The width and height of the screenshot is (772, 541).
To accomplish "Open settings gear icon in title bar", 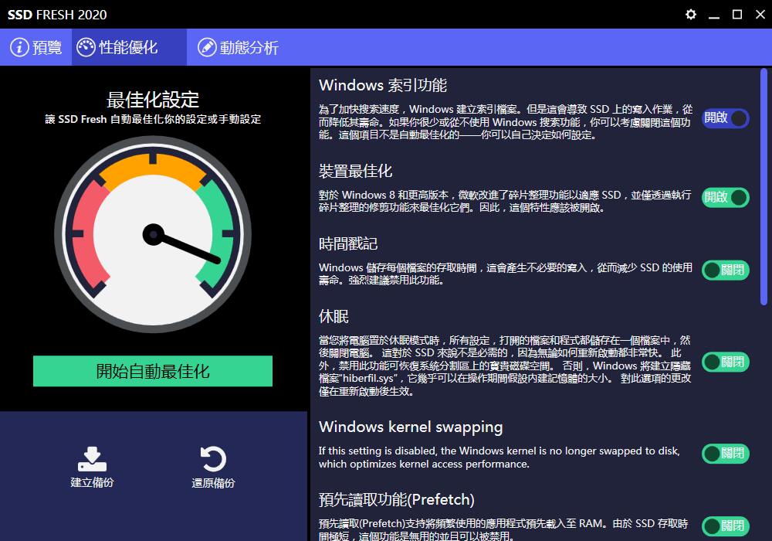I will click(x=691, y=15).
